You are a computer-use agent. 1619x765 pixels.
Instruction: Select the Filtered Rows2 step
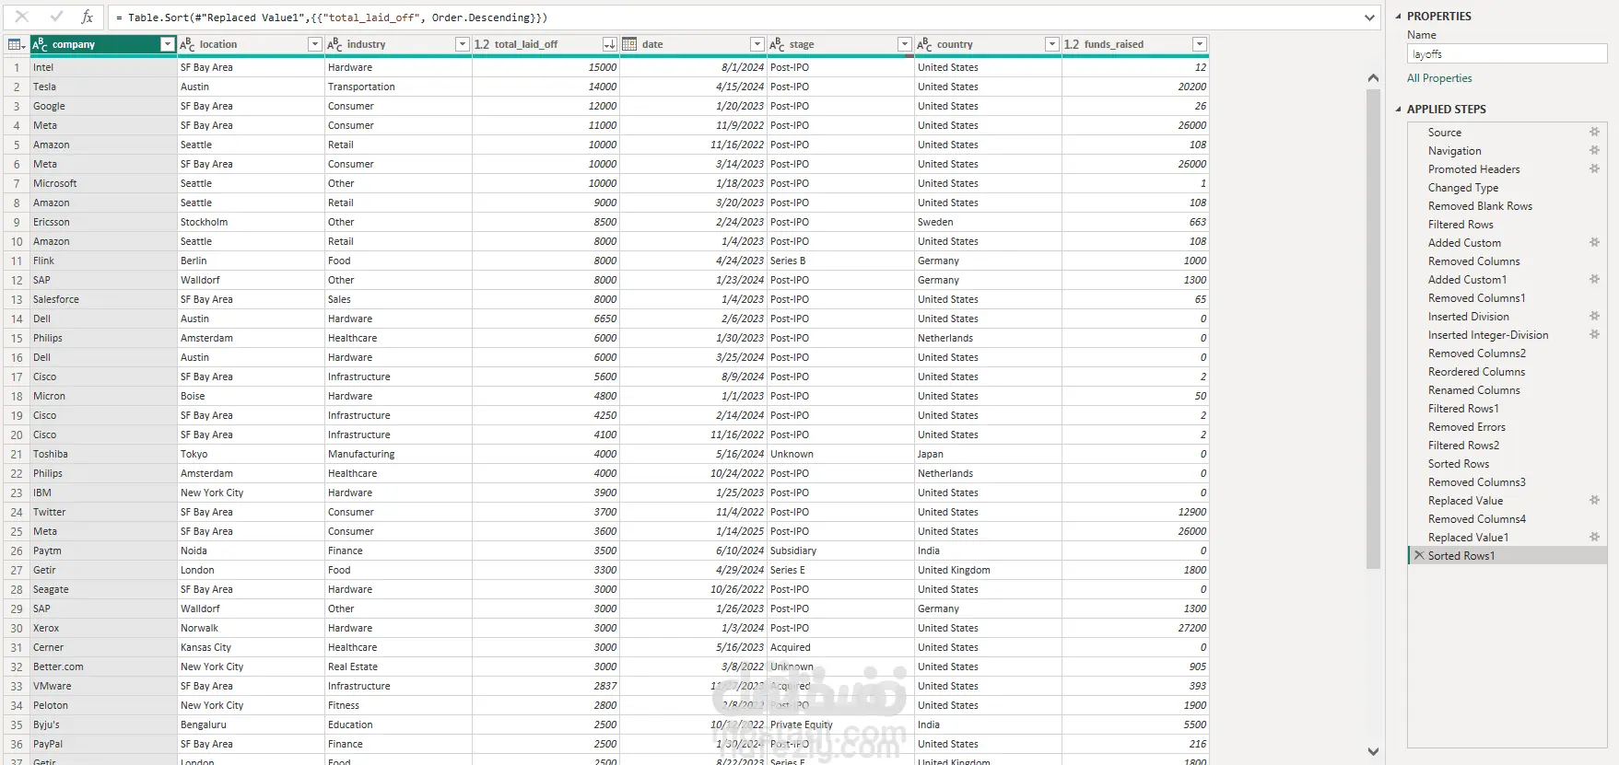point(1463,446)
